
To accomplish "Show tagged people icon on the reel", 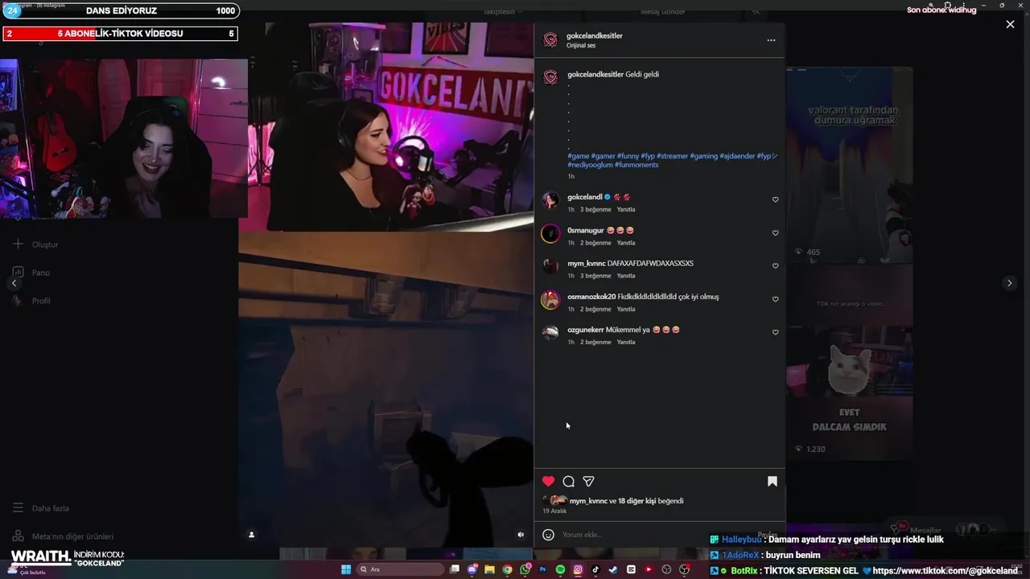I will [251, 535].
